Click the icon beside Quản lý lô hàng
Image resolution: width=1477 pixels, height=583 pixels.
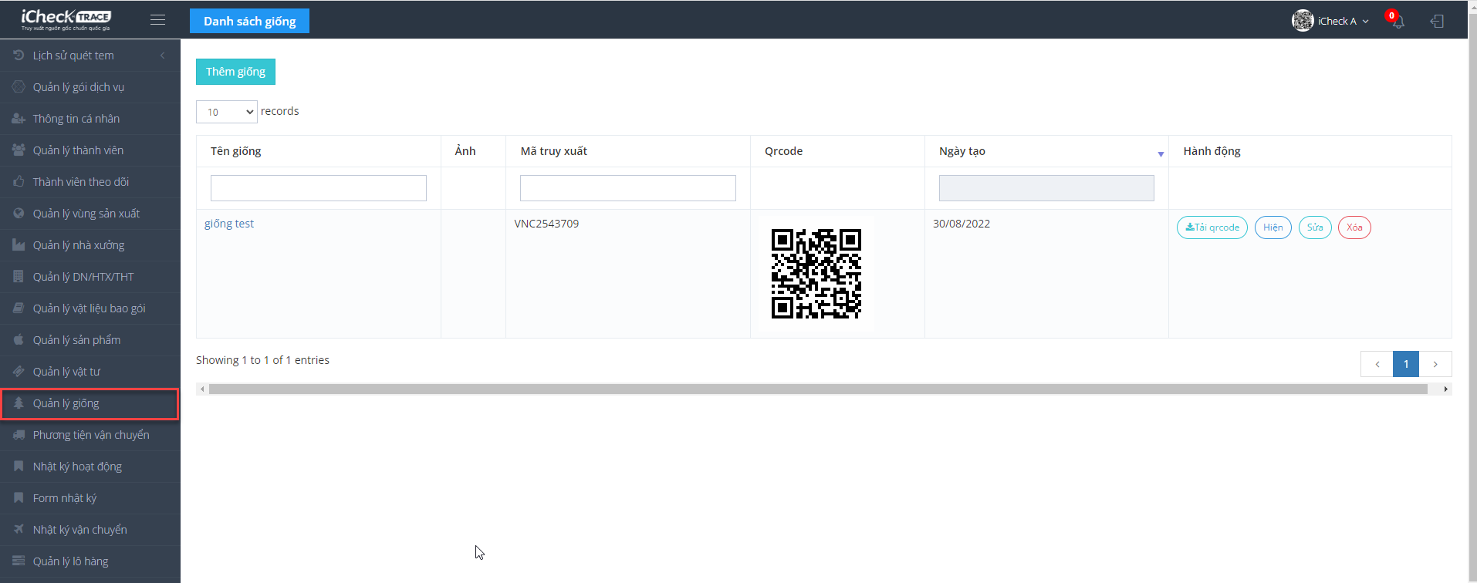19,561
